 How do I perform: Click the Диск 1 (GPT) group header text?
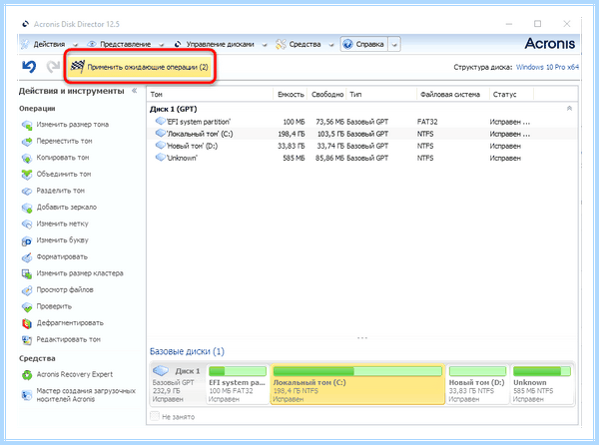pyautogui.click(x=173, y=109)
